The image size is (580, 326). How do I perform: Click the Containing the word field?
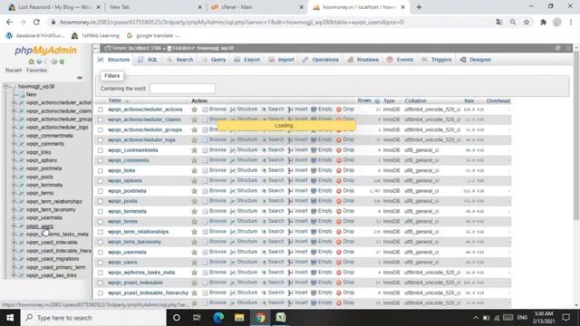pyautogui.click(x=183, y=89)
